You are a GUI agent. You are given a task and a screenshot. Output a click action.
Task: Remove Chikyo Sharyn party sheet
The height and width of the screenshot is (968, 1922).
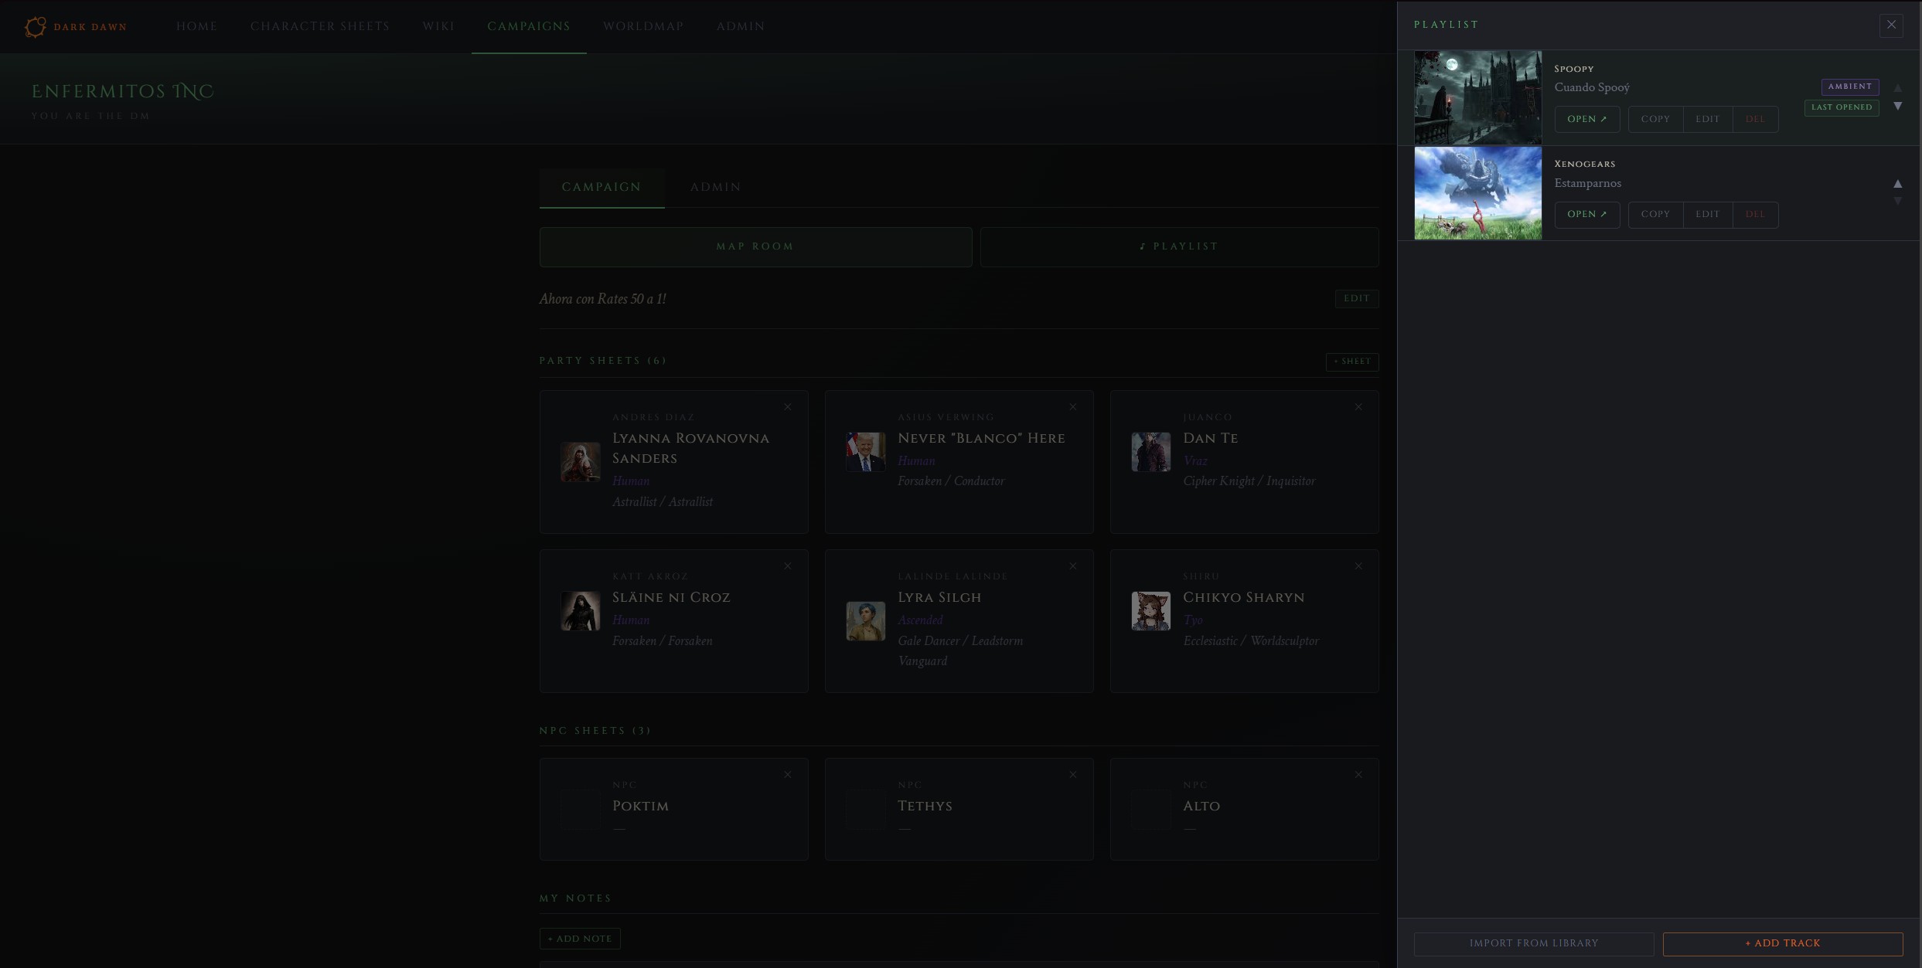click(1358, 566)
